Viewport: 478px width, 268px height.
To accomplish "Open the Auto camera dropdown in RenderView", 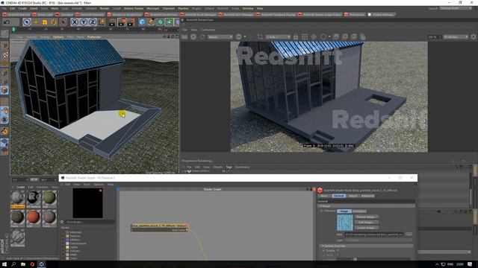I will (x=278, y=36).
